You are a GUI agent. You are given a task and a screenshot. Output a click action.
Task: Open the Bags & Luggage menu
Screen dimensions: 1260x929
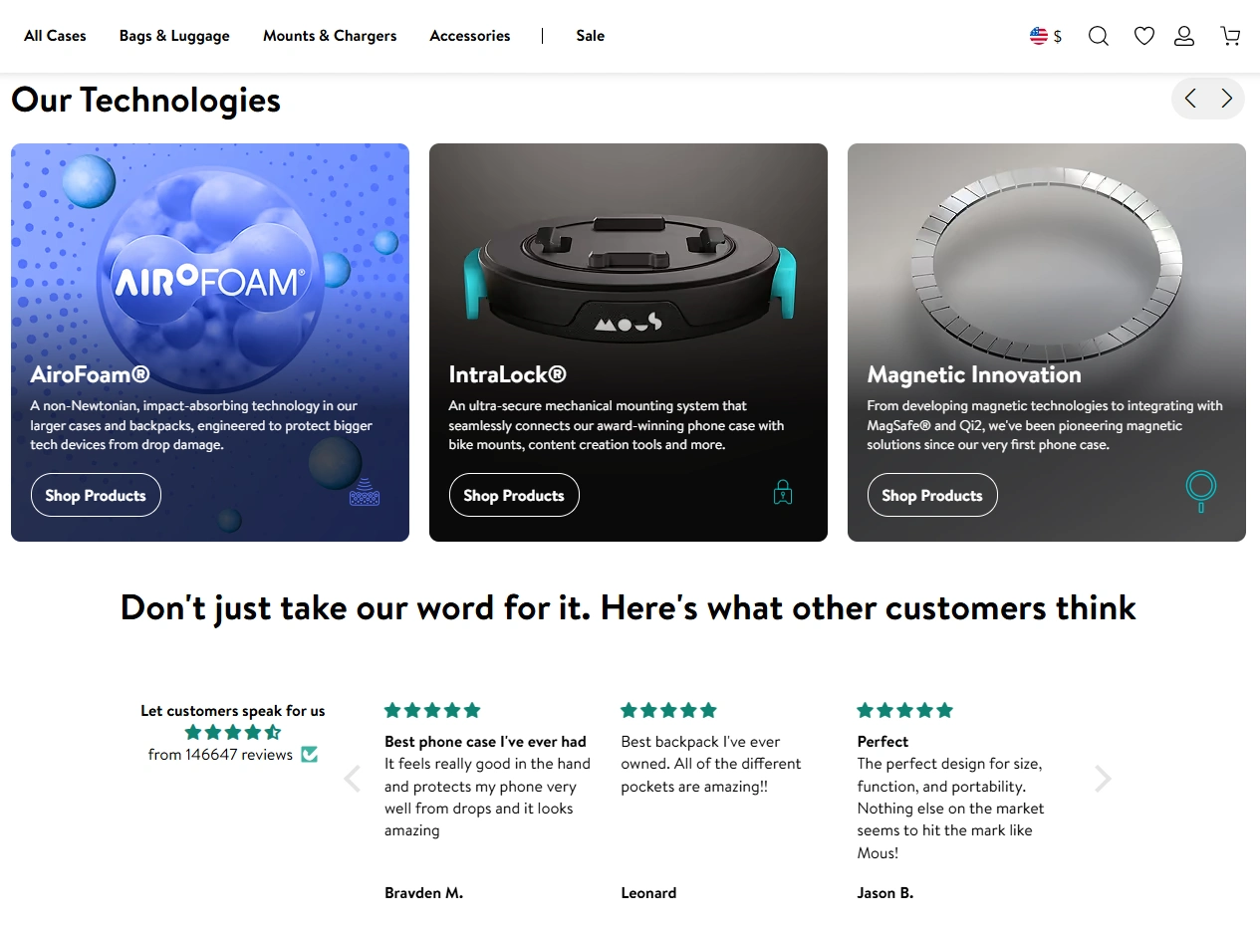click(174, 36)
